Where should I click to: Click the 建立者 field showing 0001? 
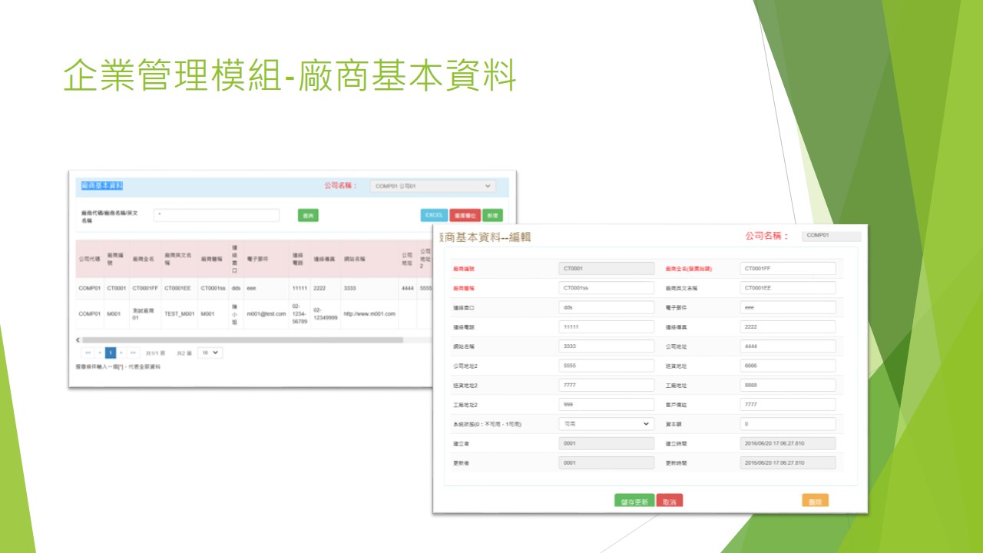(x=607, y=443)
